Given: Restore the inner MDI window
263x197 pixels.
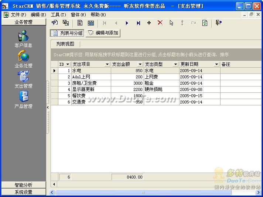Looking at the screenshot, I should [x=251, y=15].
